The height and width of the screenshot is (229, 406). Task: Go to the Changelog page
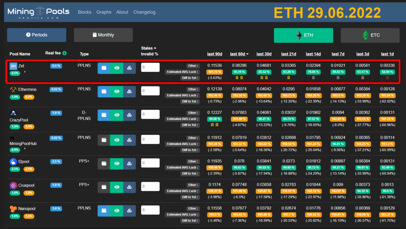[144, 12]
